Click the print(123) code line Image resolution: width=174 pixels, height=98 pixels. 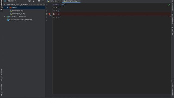(59, 5)
